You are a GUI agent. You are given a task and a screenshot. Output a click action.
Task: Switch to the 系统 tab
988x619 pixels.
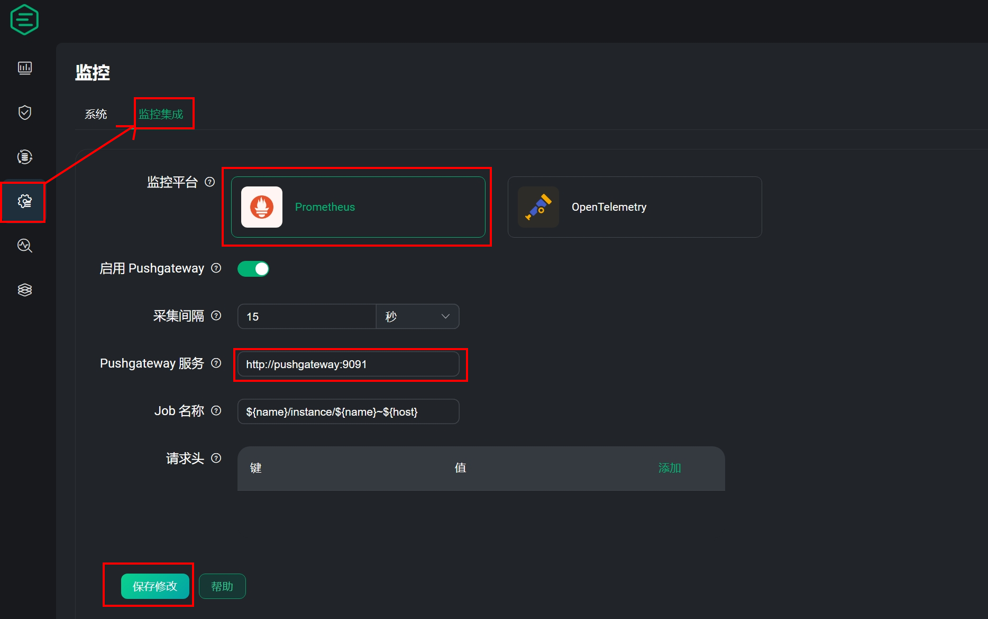[x=96, y=114]
